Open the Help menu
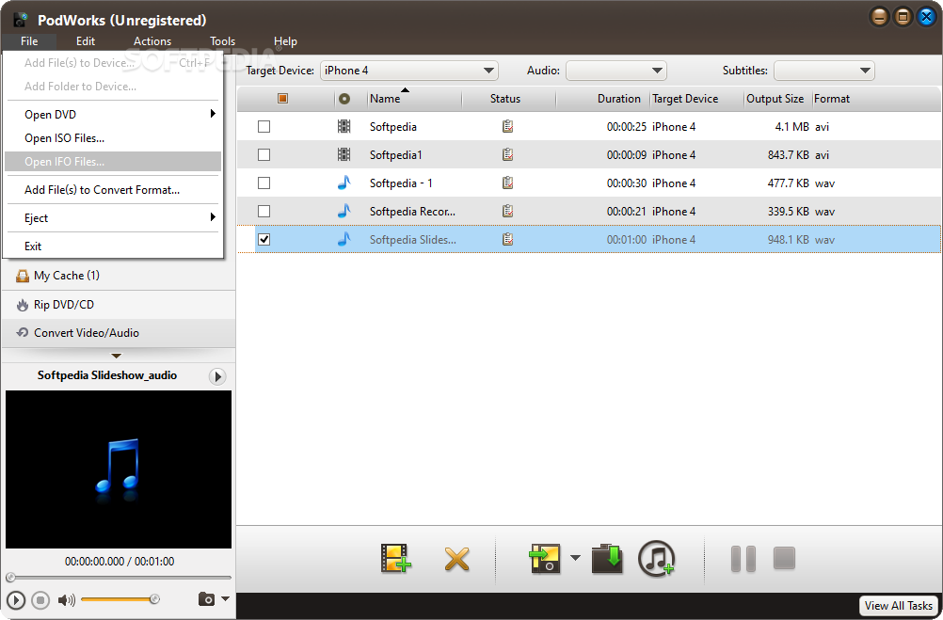Viewport: 943px width, 620px height. [285, 40]
